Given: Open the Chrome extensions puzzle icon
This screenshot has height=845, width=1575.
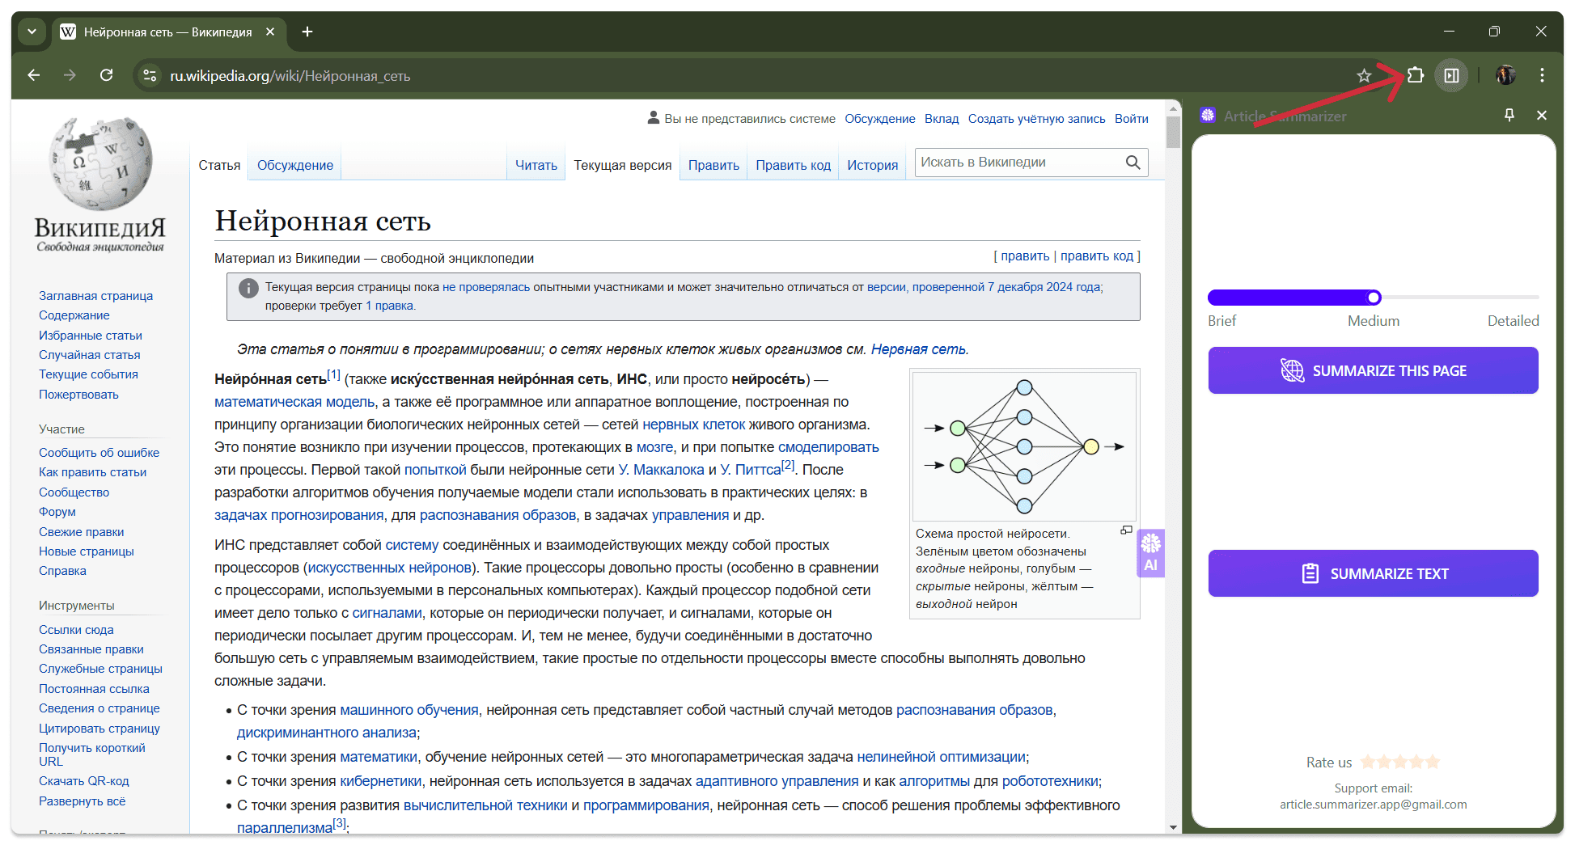Looking at the screenshot, I should [1415, 75].
